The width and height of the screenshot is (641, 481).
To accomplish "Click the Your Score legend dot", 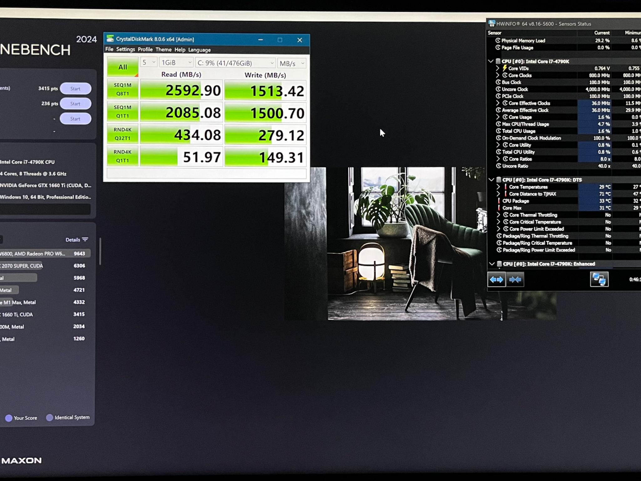I will click(9, 418).
